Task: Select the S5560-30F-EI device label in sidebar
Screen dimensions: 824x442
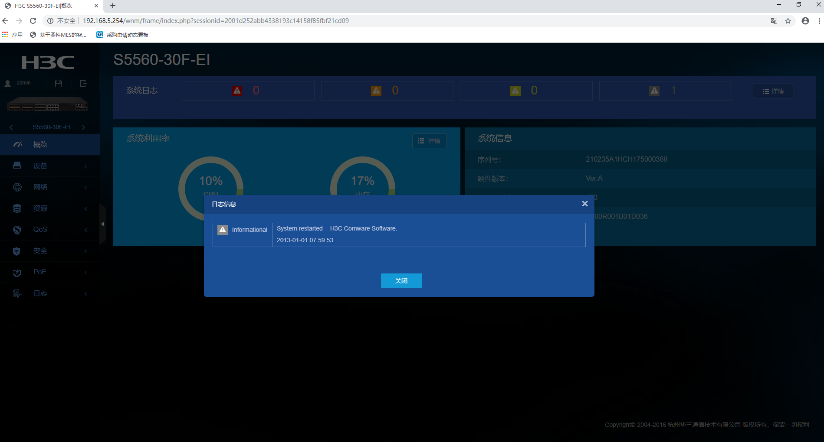Action: [52, 127]
